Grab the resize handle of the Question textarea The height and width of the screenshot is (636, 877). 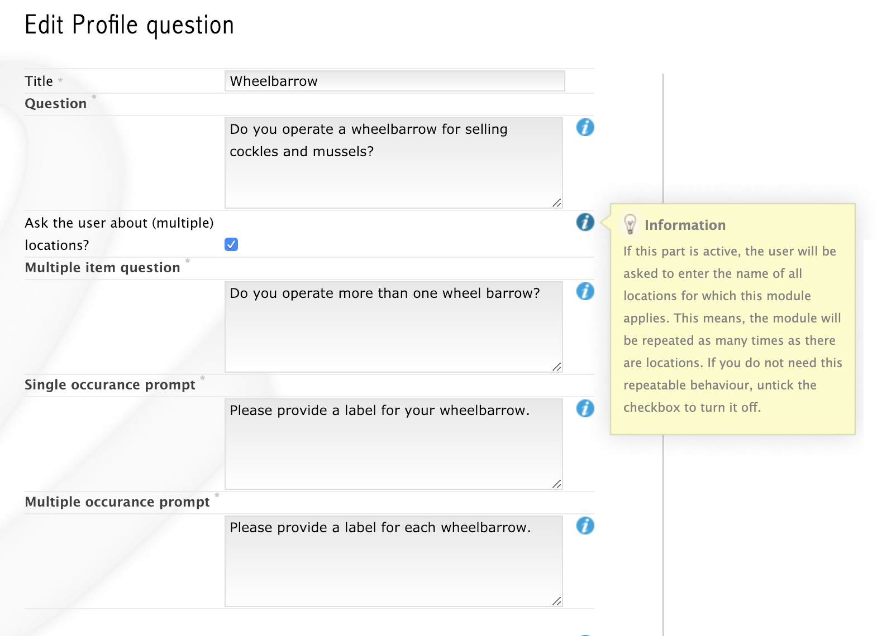tap(557, 203)
